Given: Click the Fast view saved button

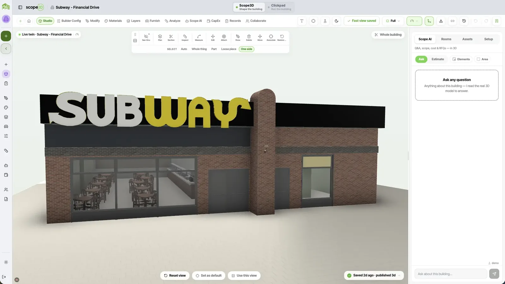Looking at the screenshot, I should pyautogui.click(x=361, y=21).
